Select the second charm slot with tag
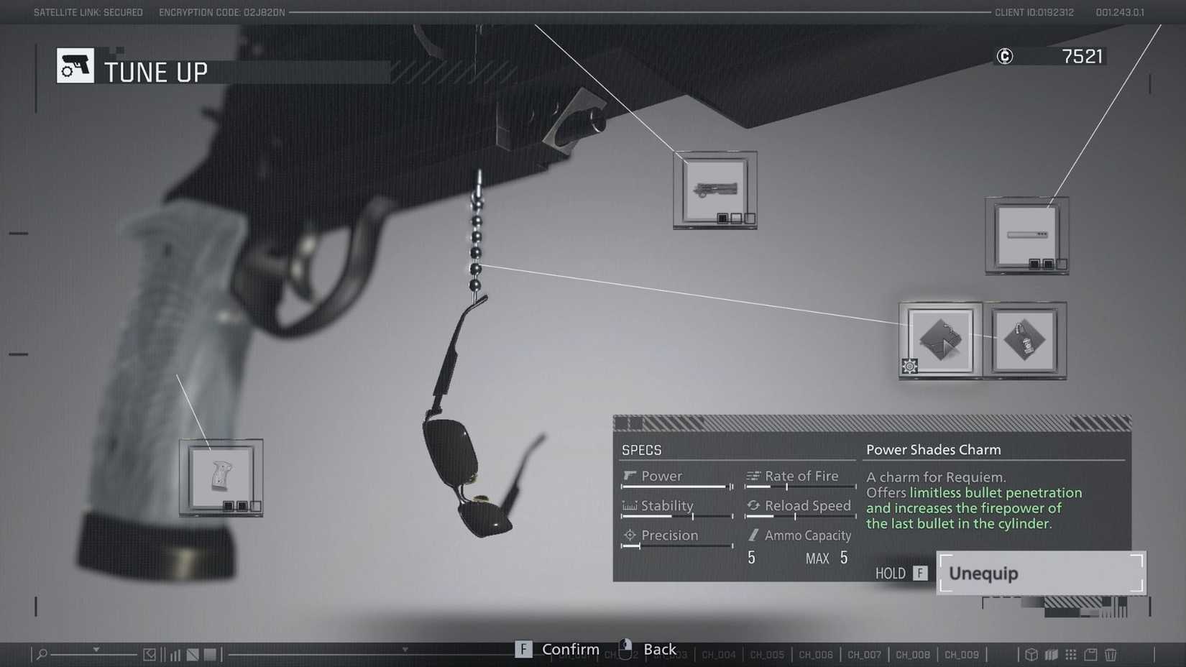Viewport: 1186px width, 667px height. pyautogui.click(x=1024, y=341)
